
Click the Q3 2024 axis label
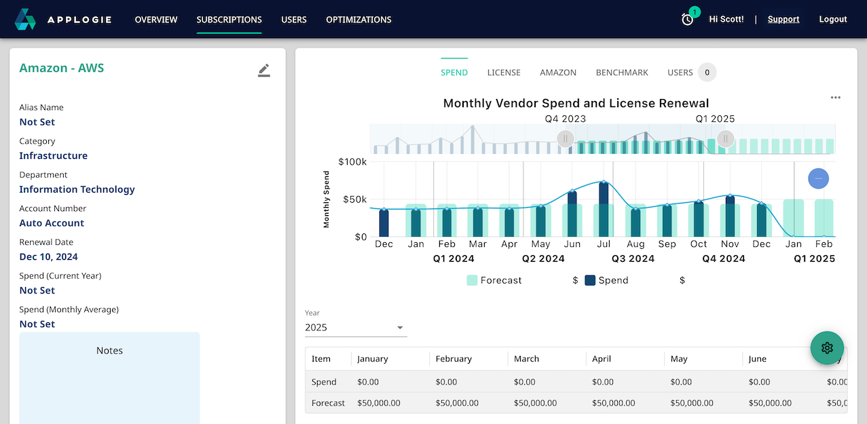click(633, 258)
